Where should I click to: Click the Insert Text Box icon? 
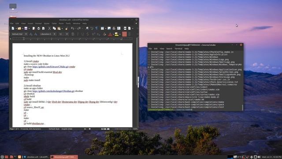point(119,28)
